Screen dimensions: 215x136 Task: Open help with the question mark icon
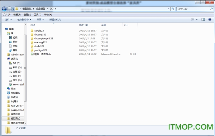coord(210,19)
